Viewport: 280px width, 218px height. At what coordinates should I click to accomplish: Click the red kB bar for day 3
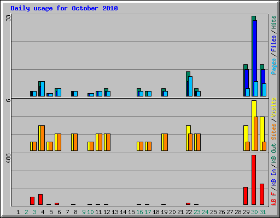click(x=32, y=201)
